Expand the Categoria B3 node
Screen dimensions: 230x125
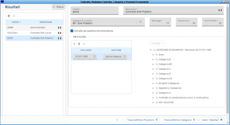click(x=153, y=64)
